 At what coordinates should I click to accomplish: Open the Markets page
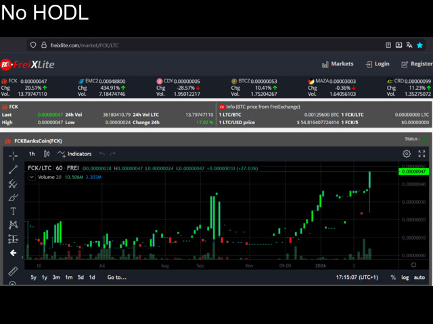click(338, 64)
